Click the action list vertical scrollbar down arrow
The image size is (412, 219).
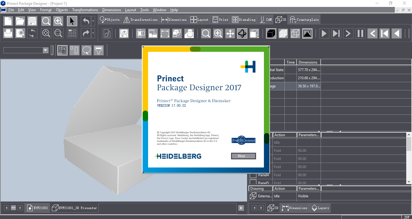point(409,182)
